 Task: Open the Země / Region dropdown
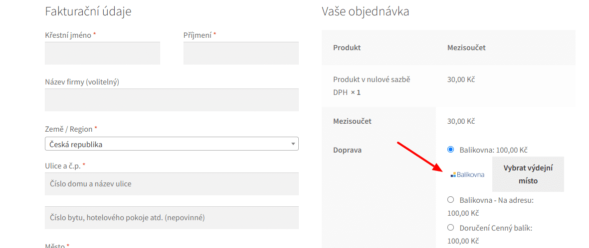pos(172,144)
